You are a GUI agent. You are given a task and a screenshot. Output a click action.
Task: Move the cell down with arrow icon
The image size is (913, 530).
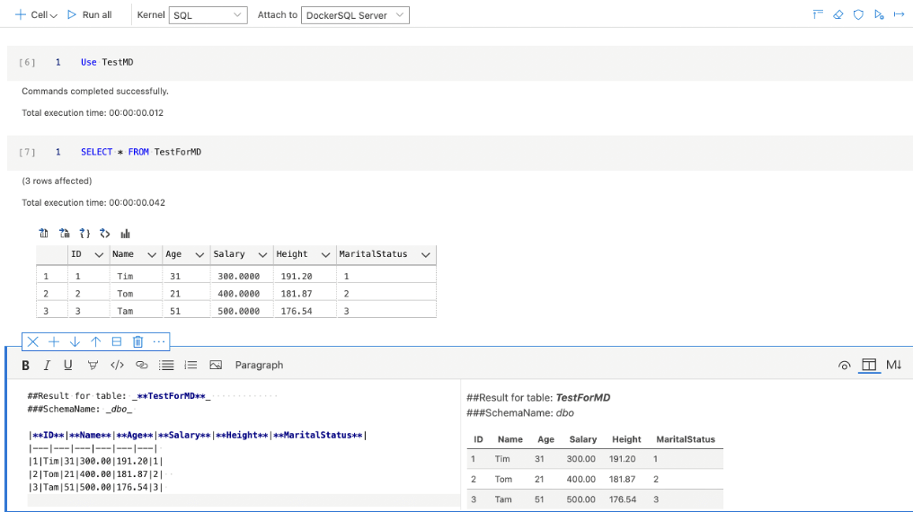click(x=75, y=341)
